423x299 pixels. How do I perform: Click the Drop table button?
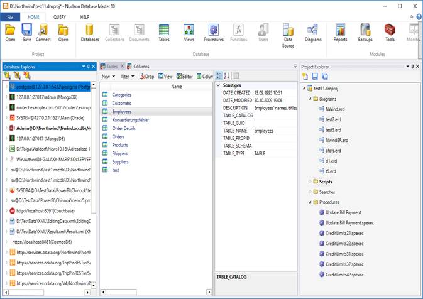point(146,77)
